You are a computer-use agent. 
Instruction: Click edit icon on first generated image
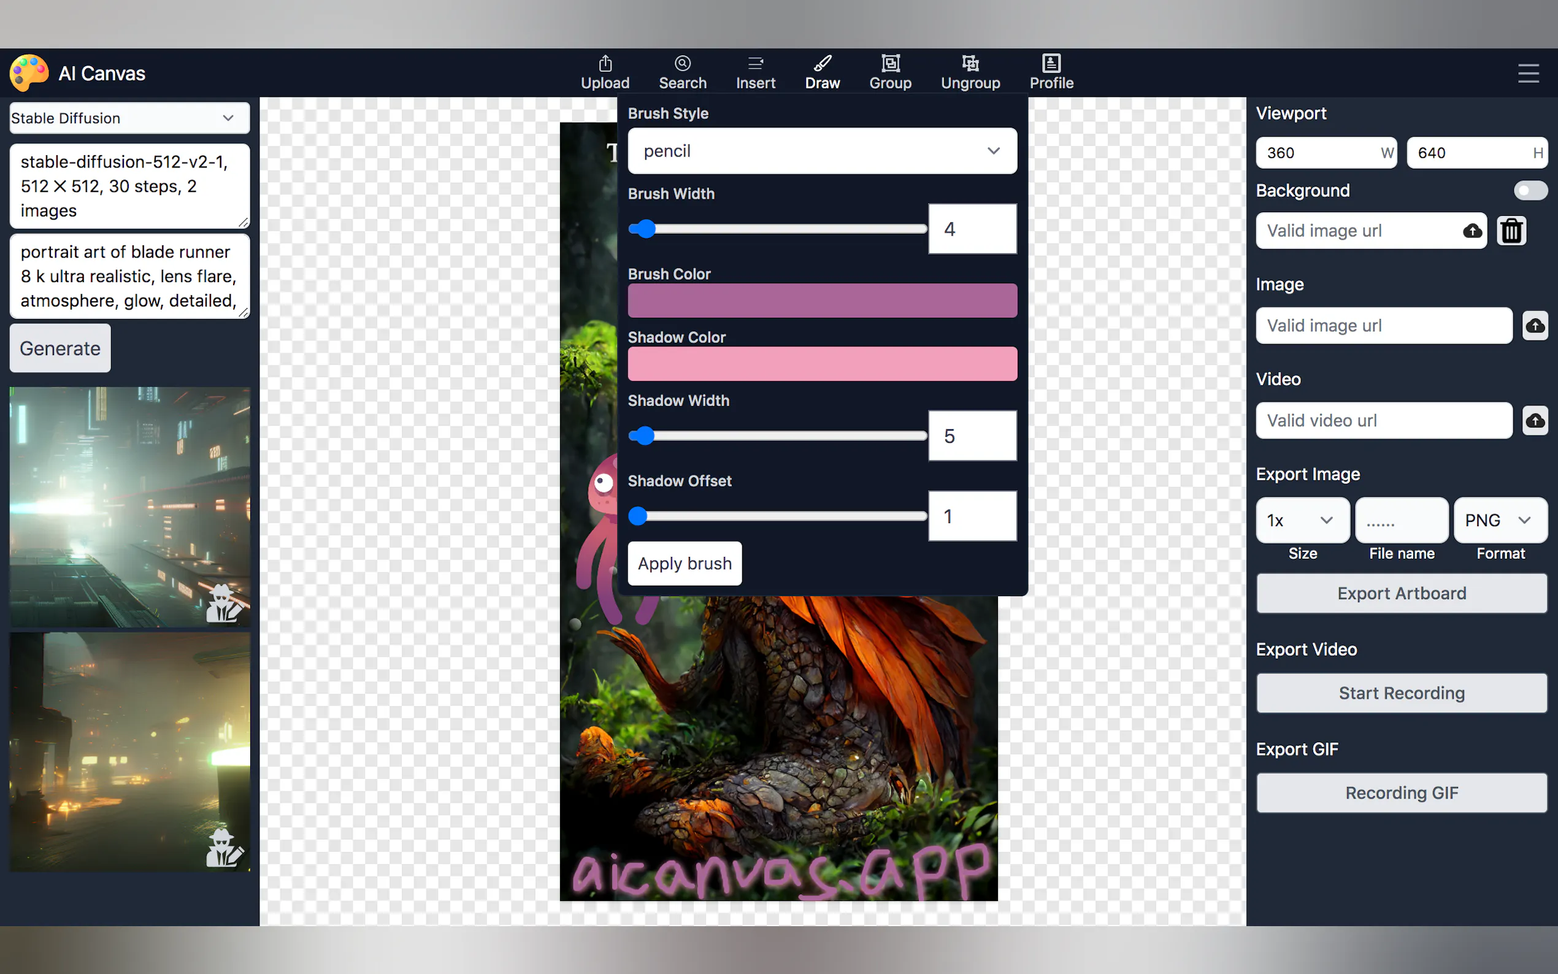(223, 604)
